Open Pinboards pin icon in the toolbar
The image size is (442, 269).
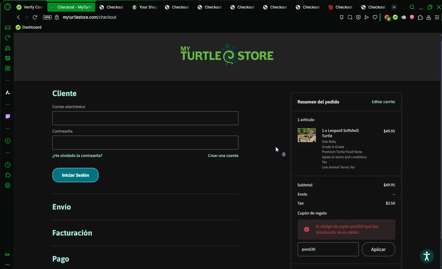[x=342, y=17]
